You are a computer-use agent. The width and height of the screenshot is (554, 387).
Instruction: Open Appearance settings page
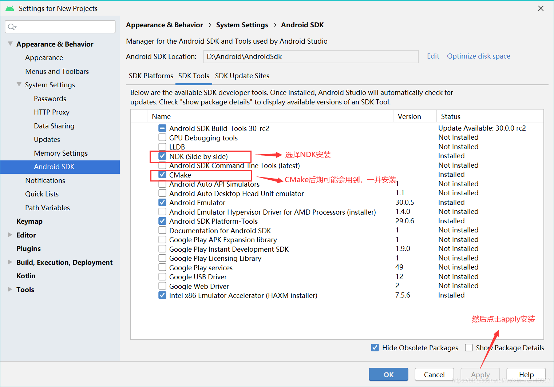[x=44, y=57]
